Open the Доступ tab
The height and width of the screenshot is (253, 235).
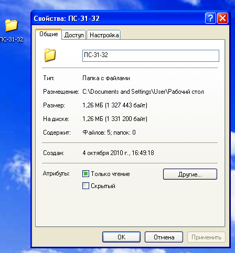pos(74,35)
